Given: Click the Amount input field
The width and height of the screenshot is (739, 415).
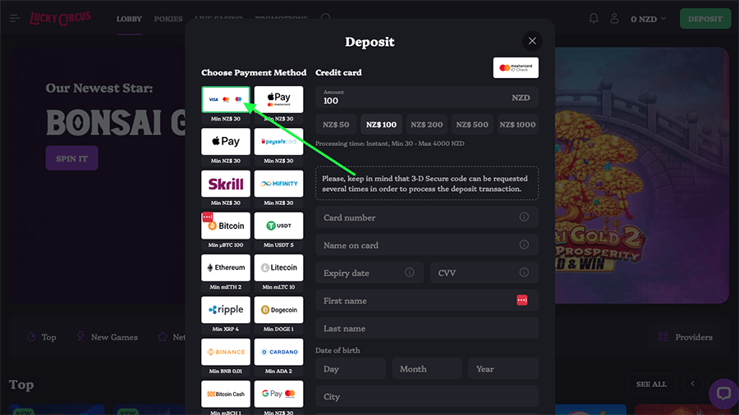Looking at the screenshot, I should click(427, 98).
